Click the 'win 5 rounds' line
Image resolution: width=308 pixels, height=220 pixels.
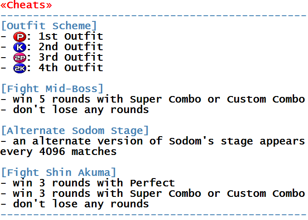[153, 99]
